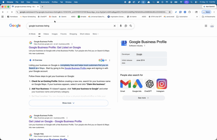Open the bookmarks bar apps grid icon
Viewport: 217px width, 140px height.
[x=2, y=17]
